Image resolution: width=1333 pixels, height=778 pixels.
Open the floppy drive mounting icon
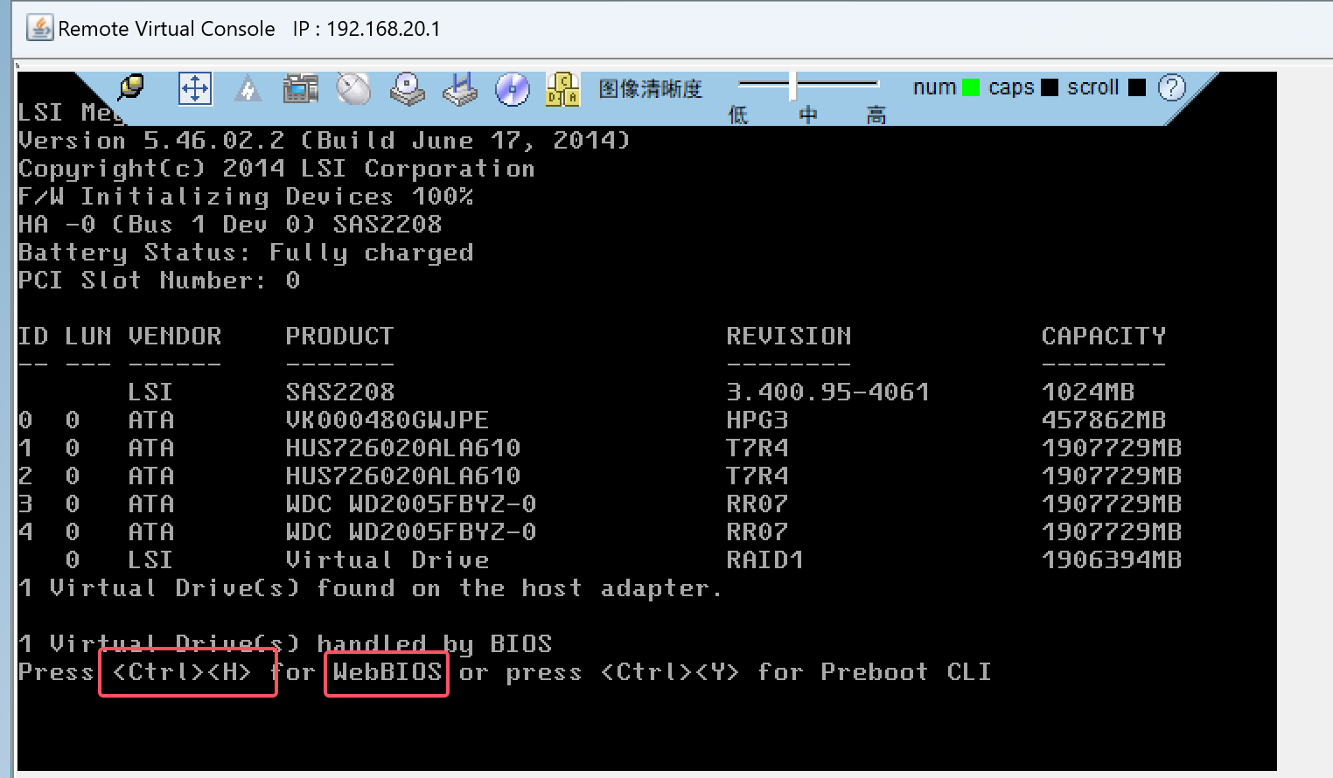tap(460, 88)
